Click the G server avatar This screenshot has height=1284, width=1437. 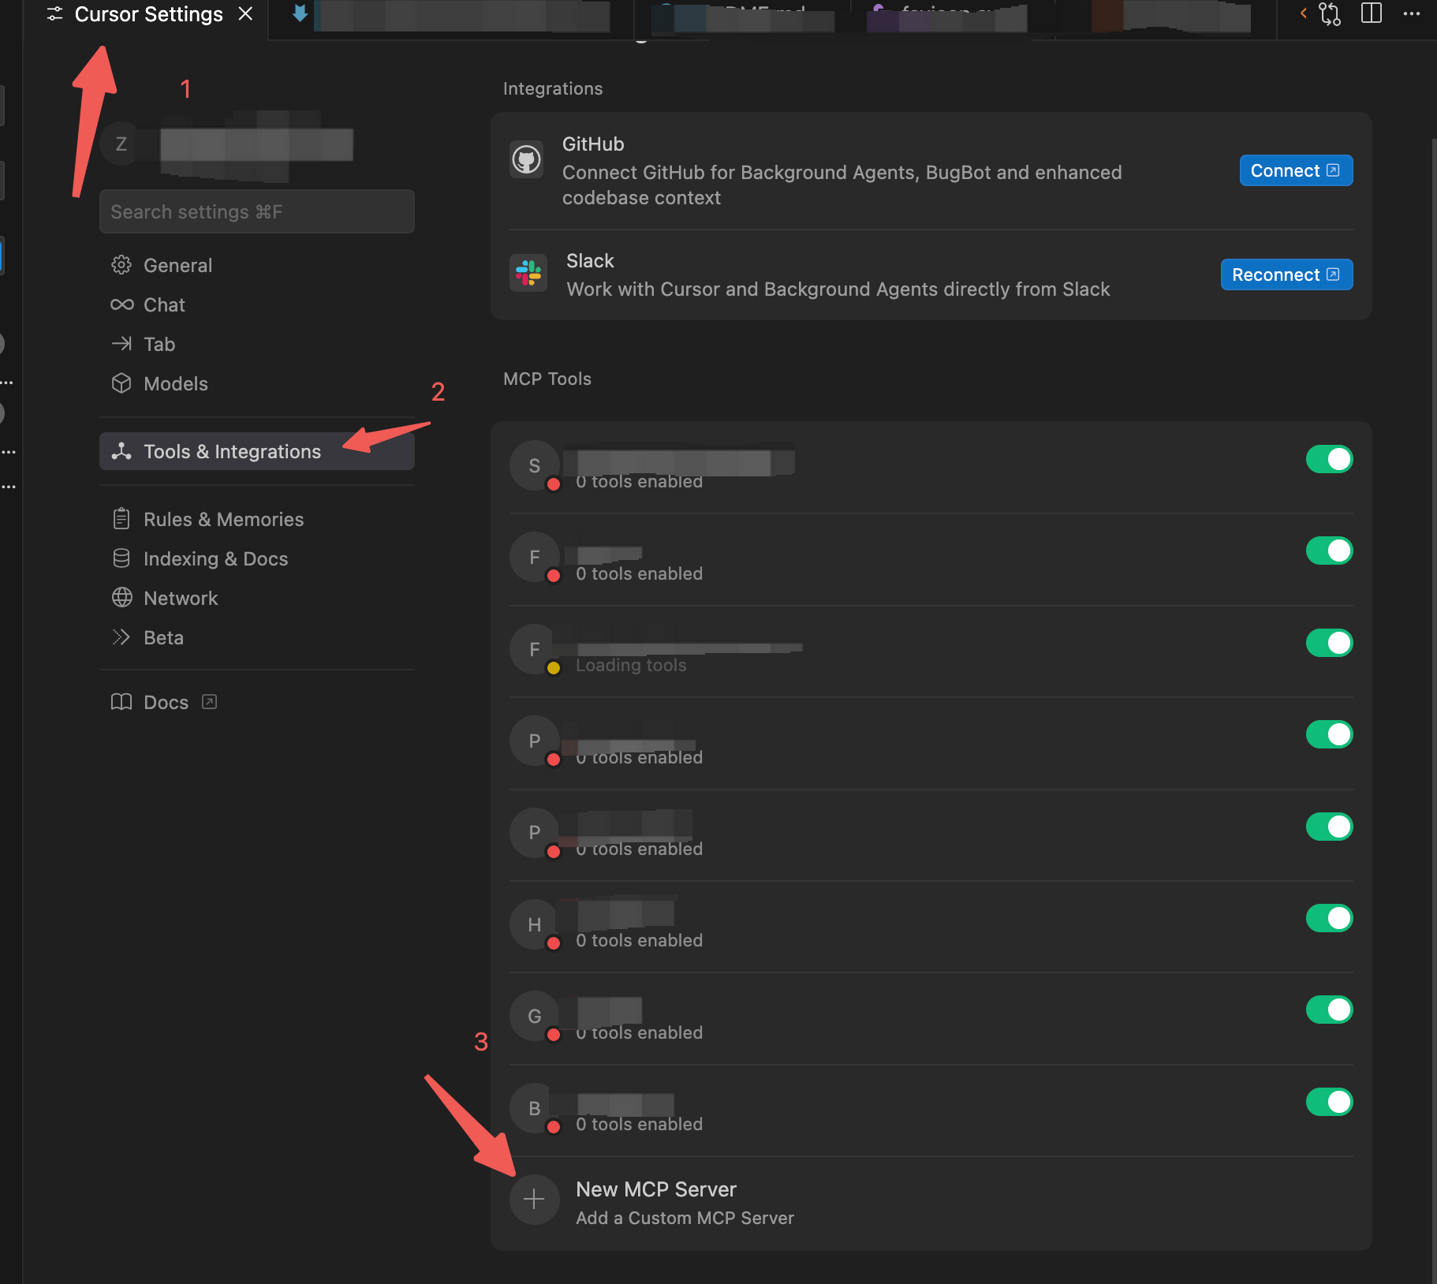[x=534, y=1016]
